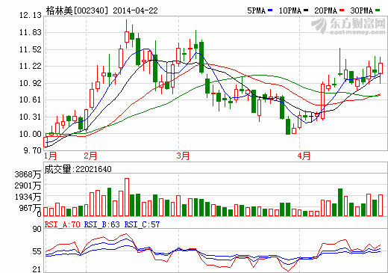Click the 55 RSI axis label
Viewport: 388px width, 273px height.
[x=37, y=251]
